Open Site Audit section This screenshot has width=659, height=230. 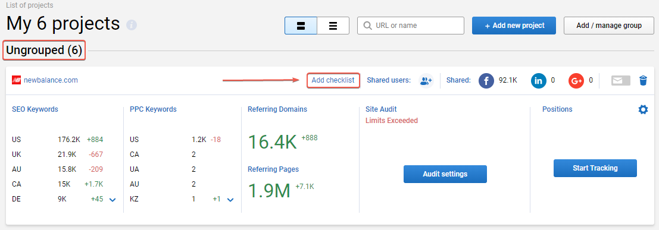[381, 109]
